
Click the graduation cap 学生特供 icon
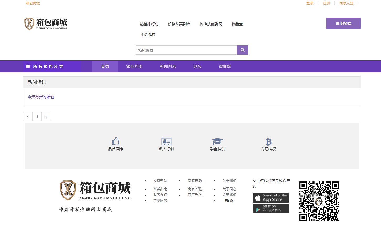pyautogui.click(x=217, y=141)
